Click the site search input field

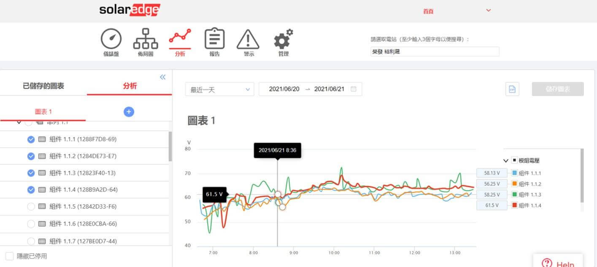tap(435, 51)
